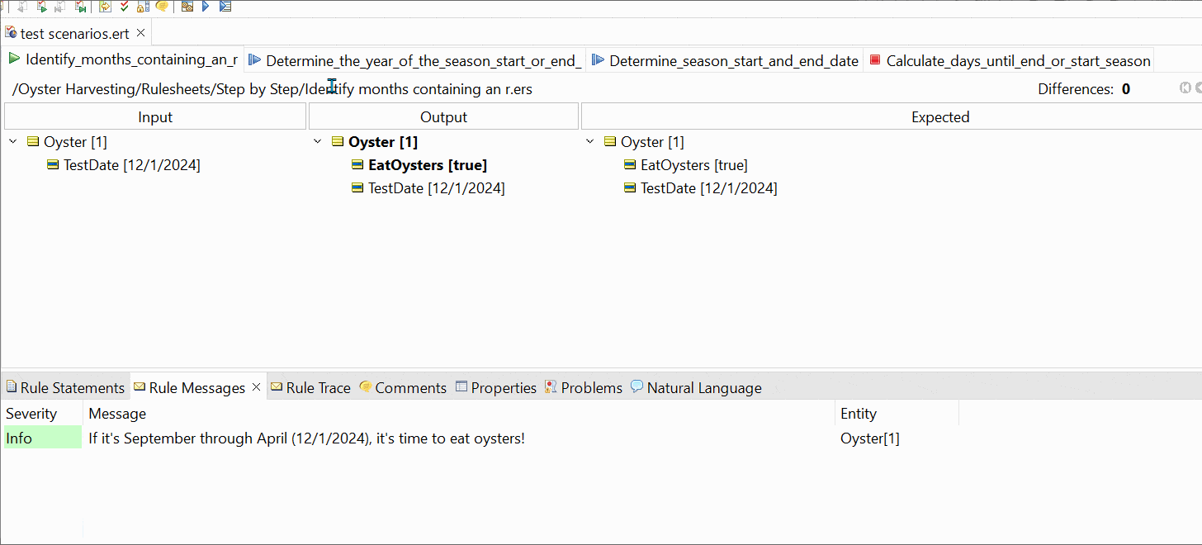
Task: Collapse the Oyster [1] node in Expected column
Action: (590, 142)
